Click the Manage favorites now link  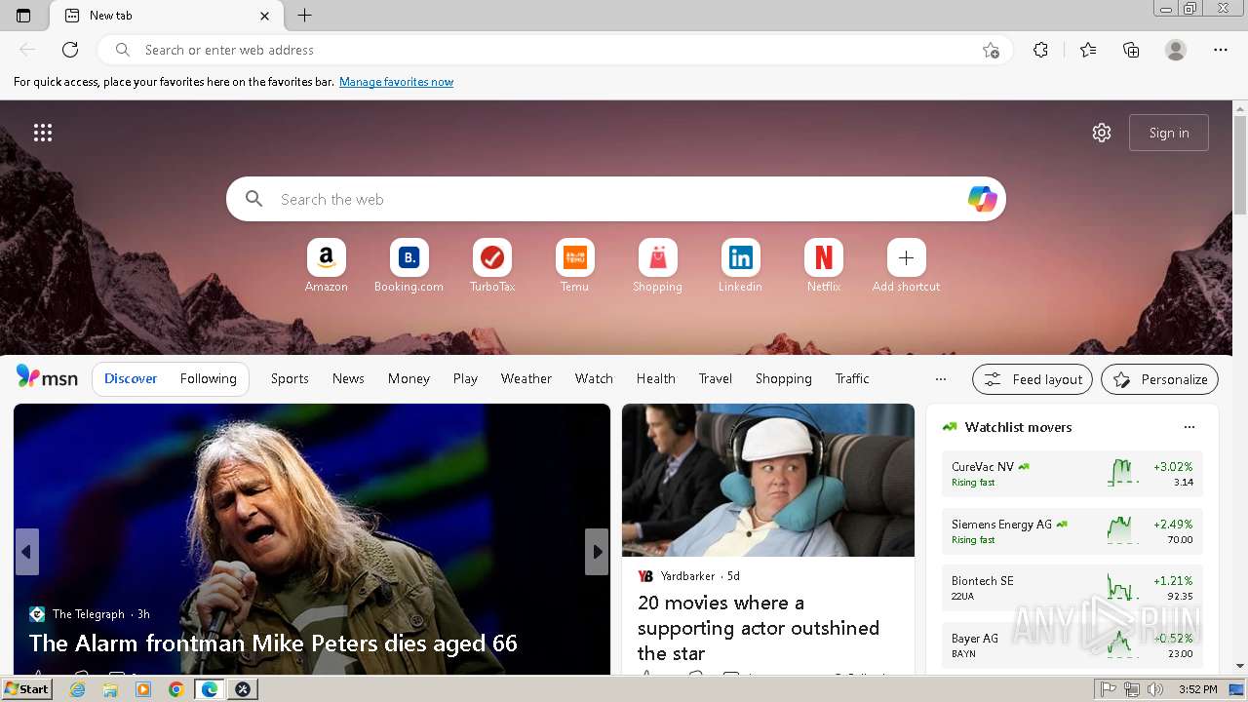[396, 82]
